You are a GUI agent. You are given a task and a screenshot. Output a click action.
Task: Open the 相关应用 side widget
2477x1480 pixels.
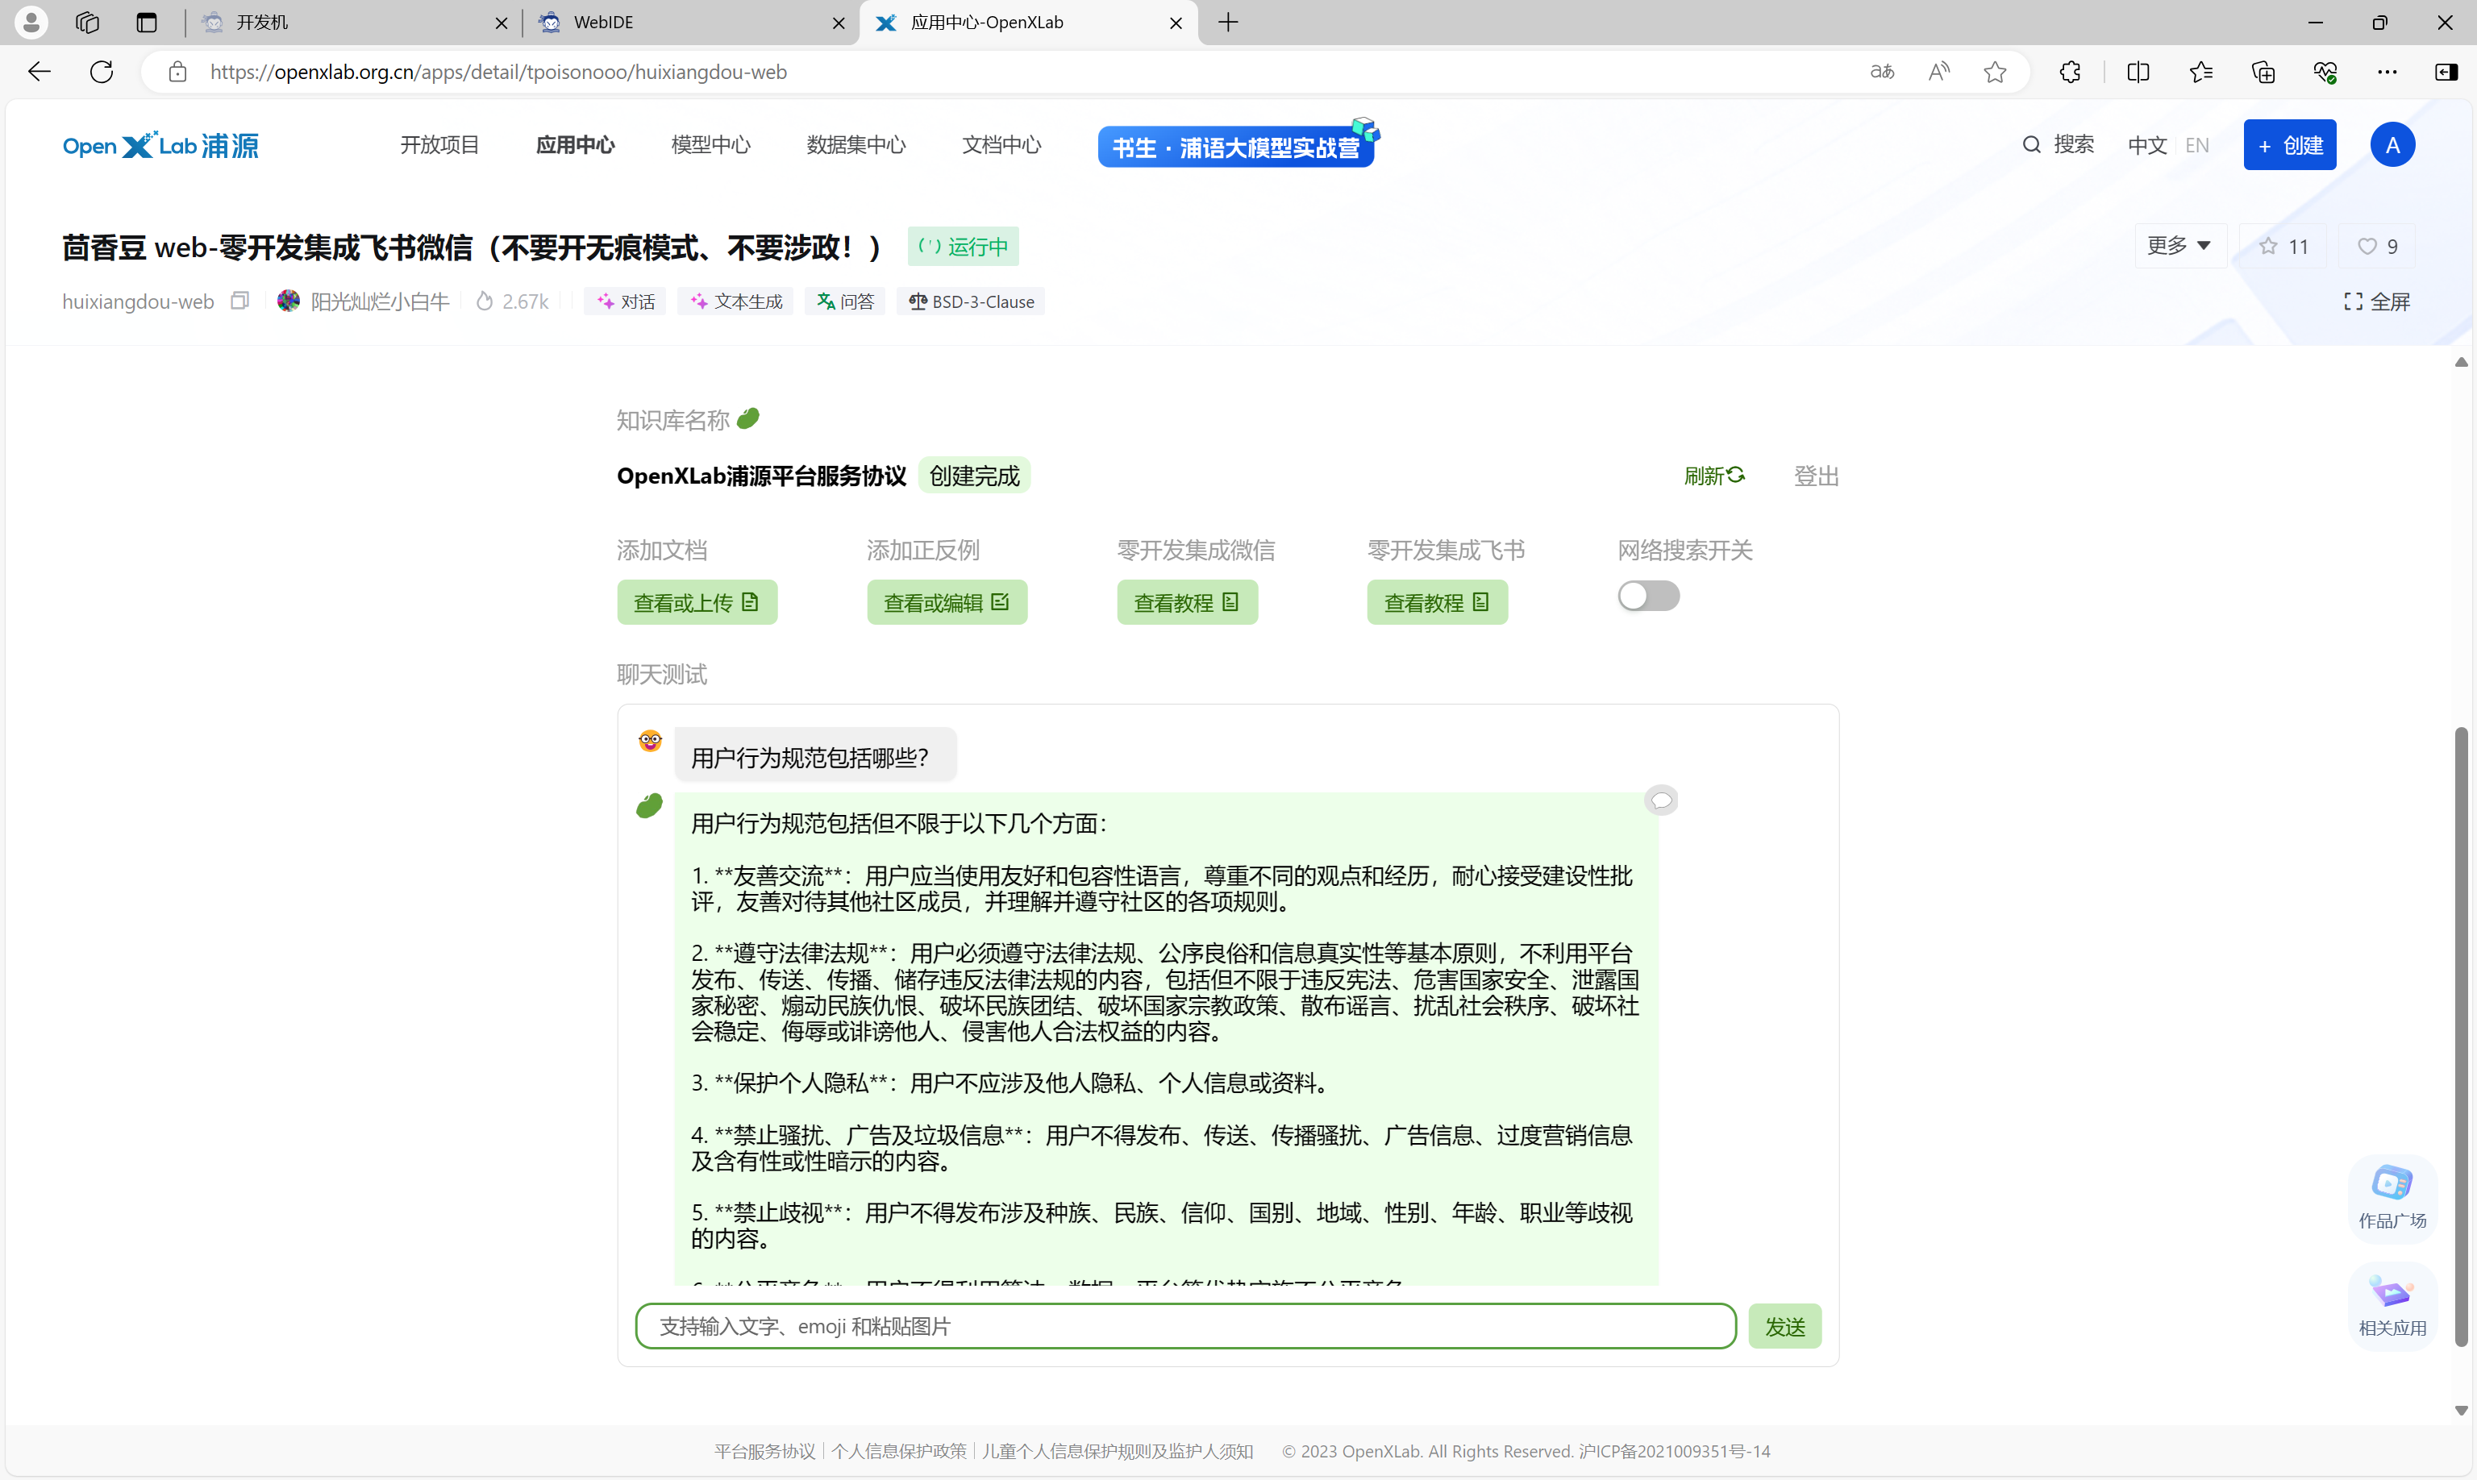coord(2392,1305)
